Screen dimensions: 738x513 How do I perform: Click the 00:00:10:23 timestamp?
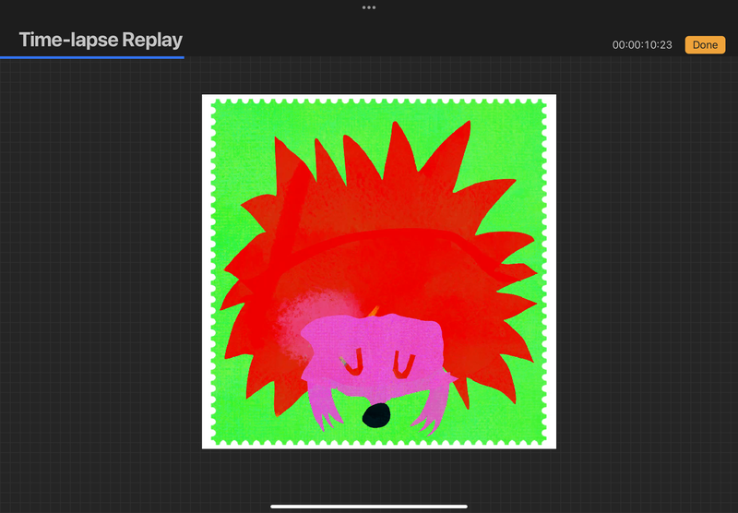click(642, 45)
